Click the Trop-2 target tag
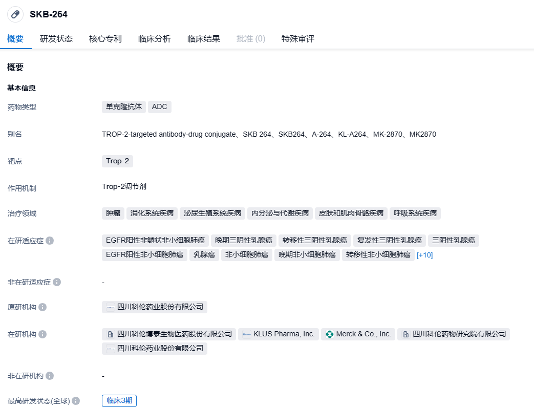 point(117,161)
